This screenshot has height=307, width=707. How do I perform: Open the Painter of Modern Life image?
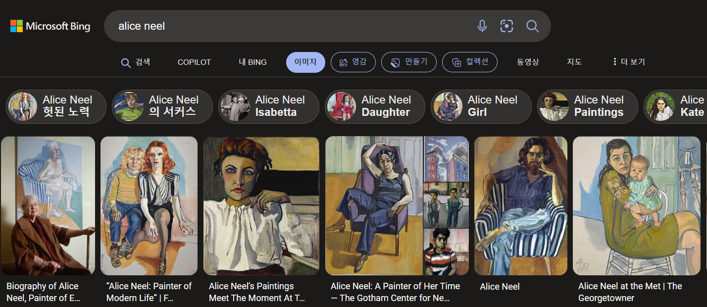tap(149, 206)
